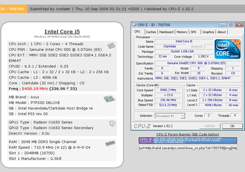Click the Package Socket 1156 LGA field
The image size is (245, 172).
(184, 51)
